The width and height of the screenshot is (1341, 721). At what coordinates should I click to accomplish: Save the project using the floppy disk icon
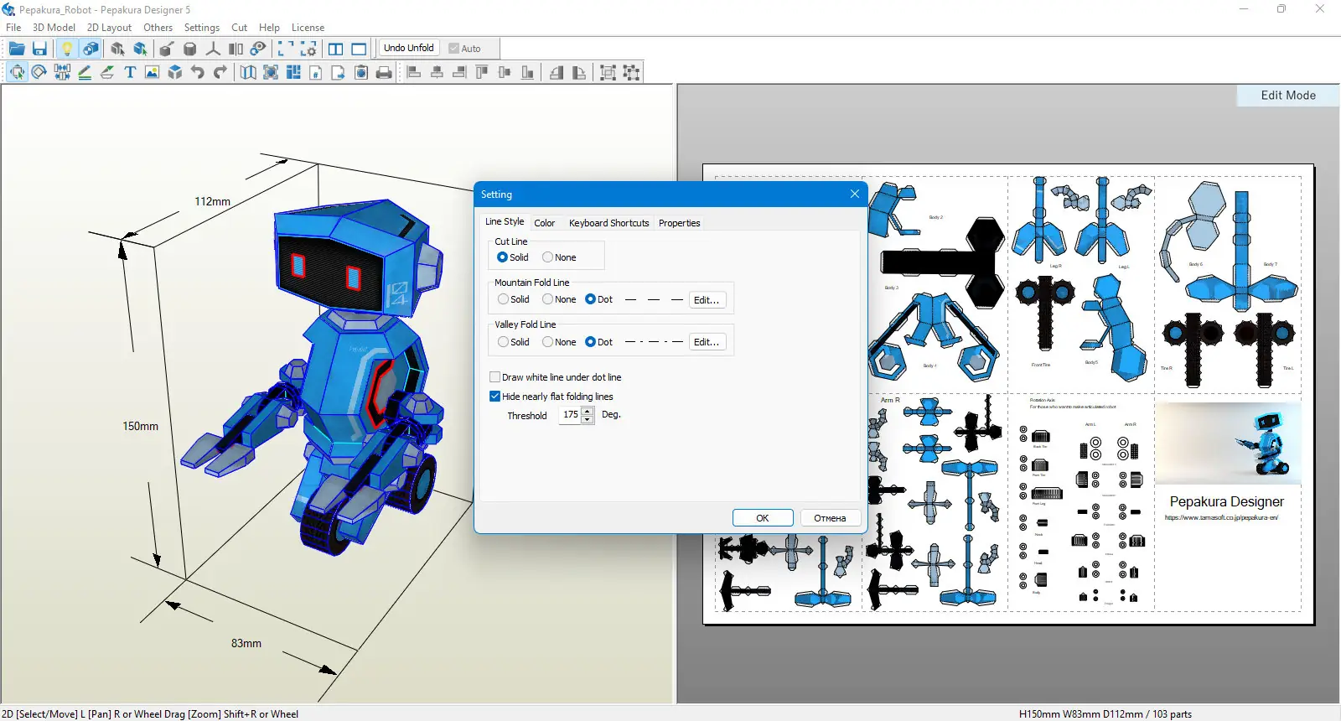[39, 49]
